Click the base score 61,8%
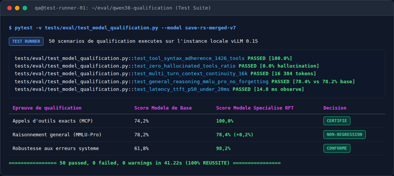 (x=142, y=149)
